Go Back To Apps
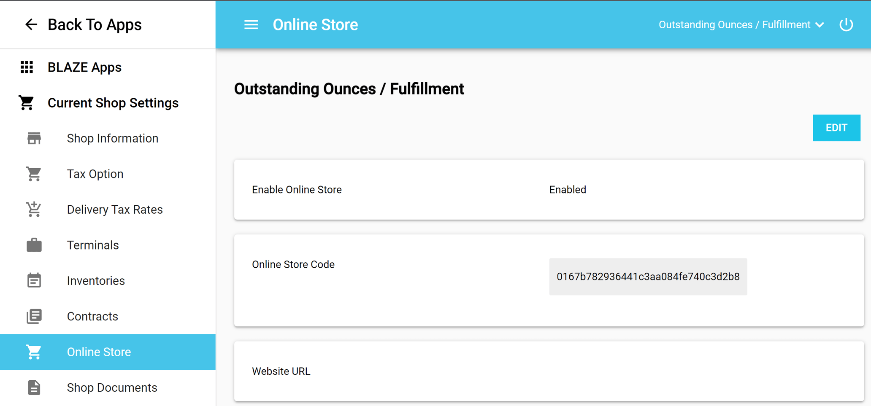The width and height of the screenshot is (871, 406). click(x=95, y=24)
